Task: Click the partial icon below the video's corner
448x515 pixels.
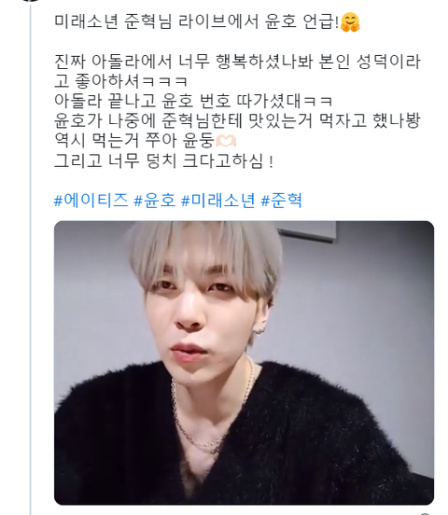Action: point(426,513)
